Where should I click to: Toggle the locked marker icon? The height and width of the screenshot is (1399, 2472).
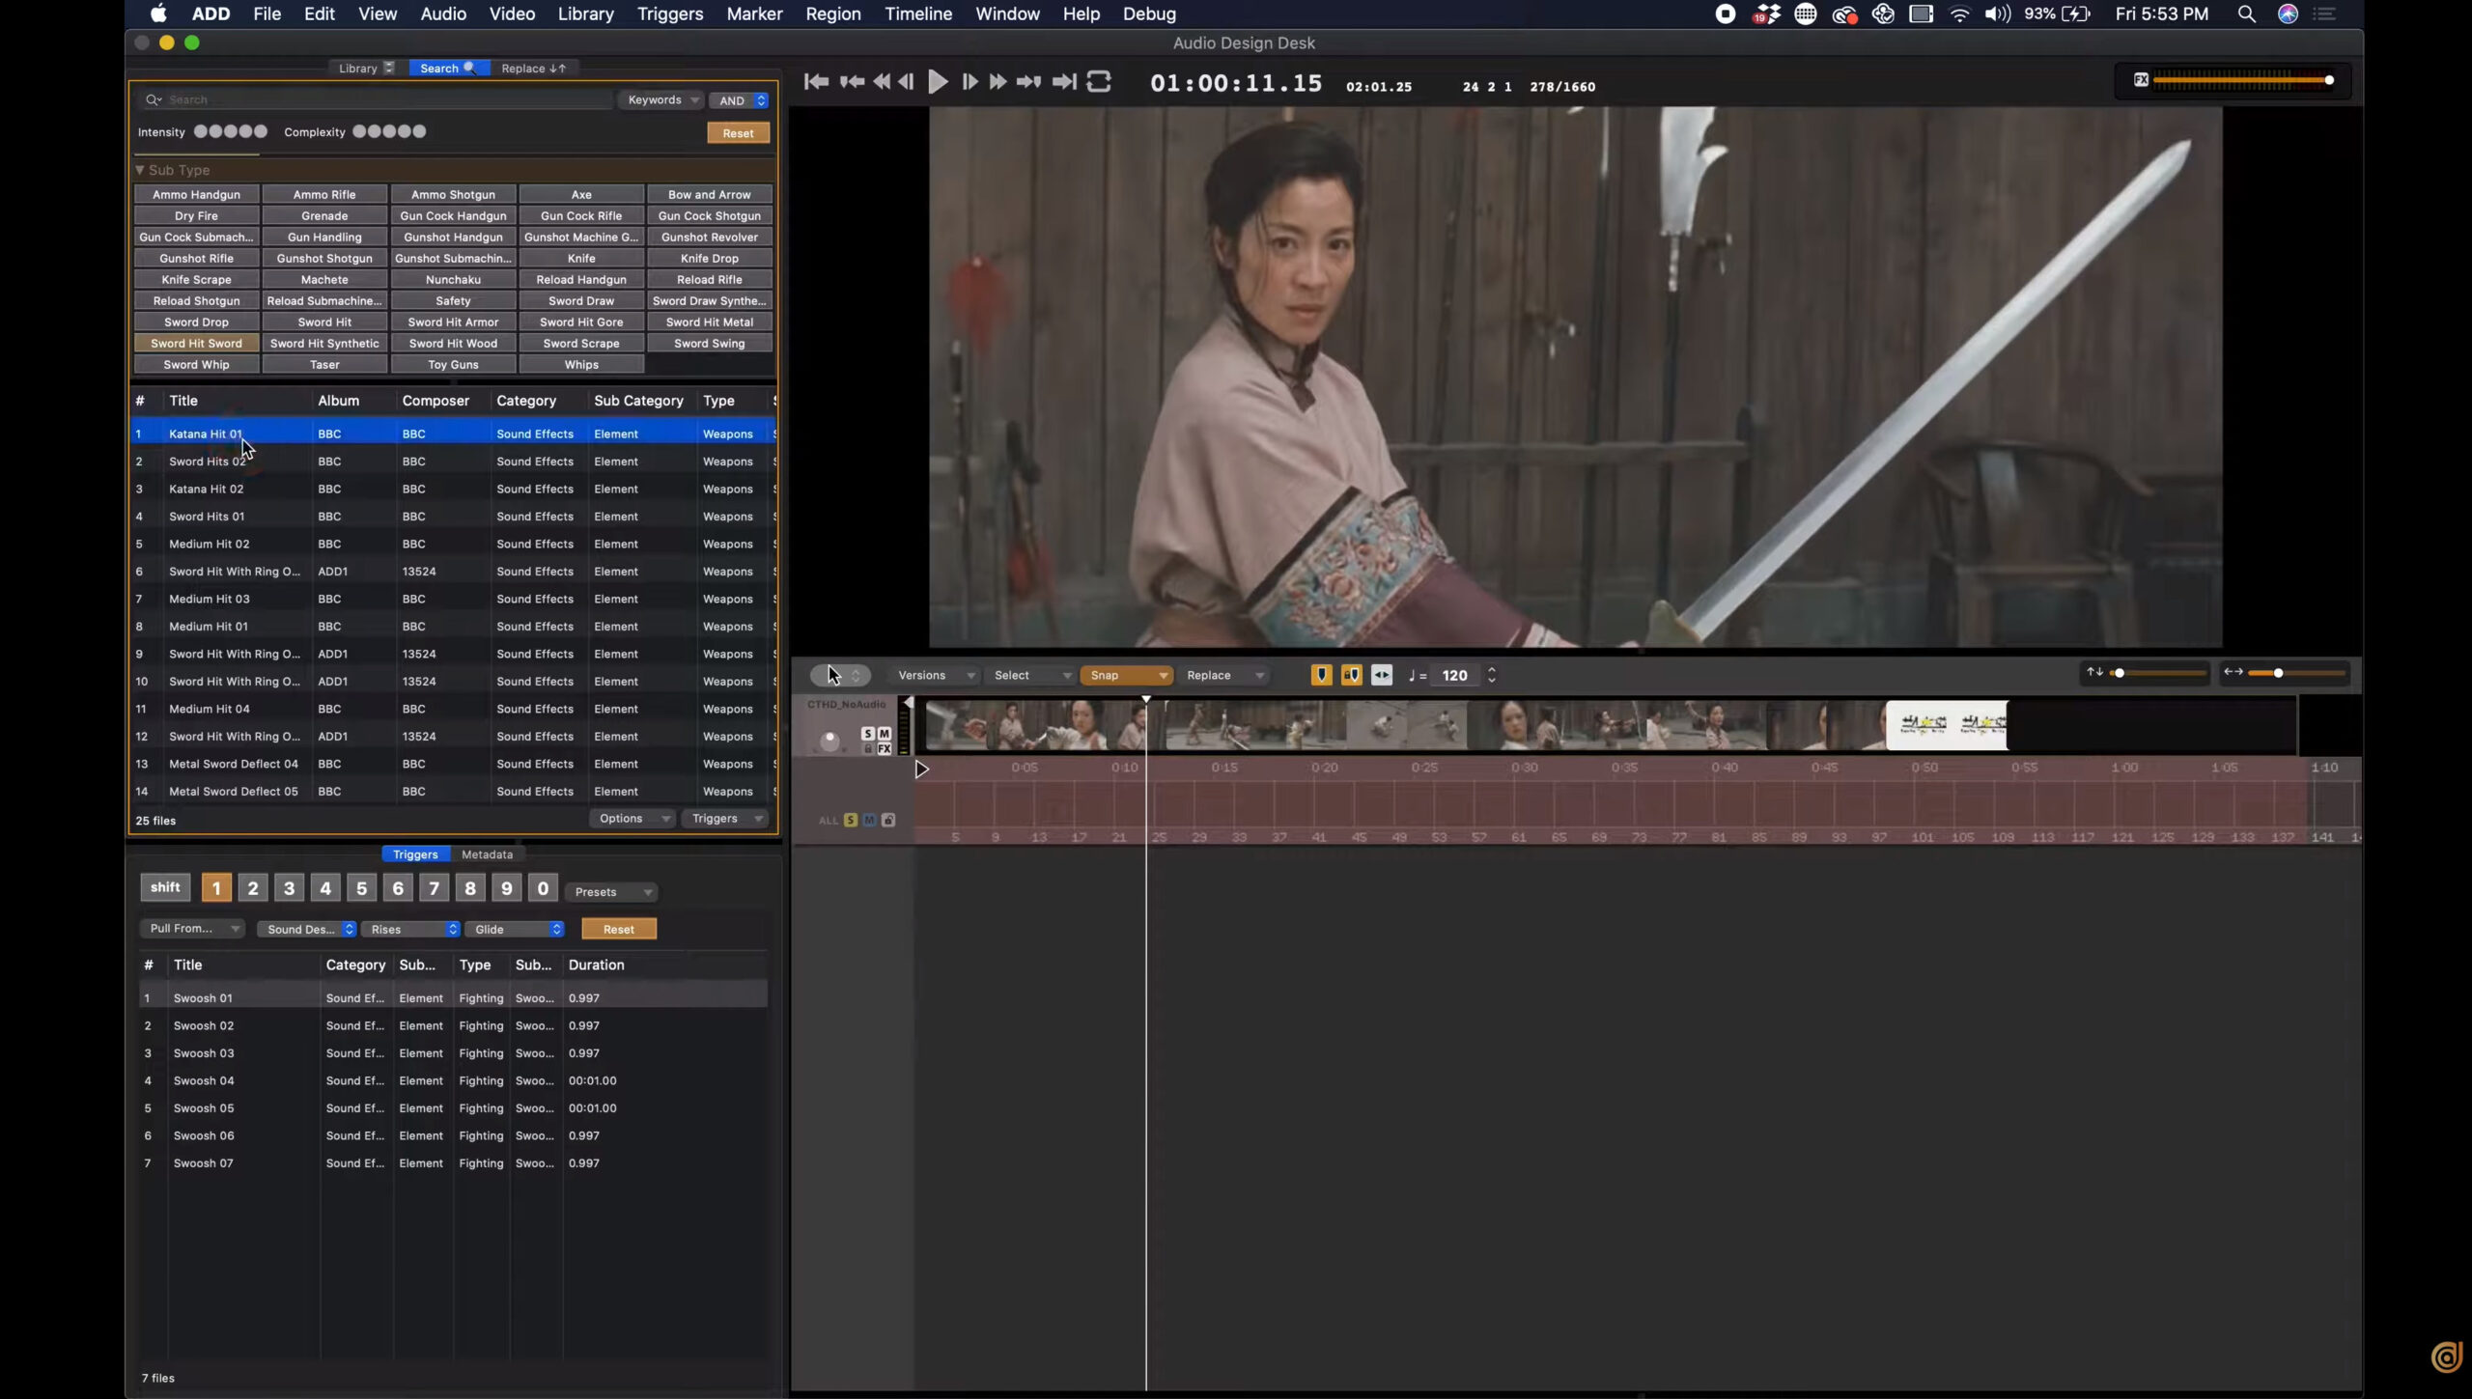(1351, 675)
